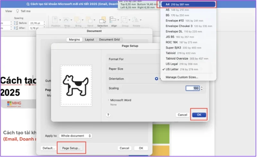The image size is (257, 157).
Task: Open the Selection Pane
Action: pyautogui.click(x=102, y=21)
